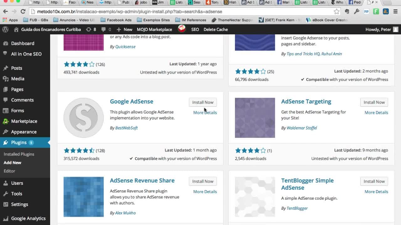Screen dimensions: 401x225
Task: Click the WordPress logo in admin bar
Action: click(x=5, y=29)
